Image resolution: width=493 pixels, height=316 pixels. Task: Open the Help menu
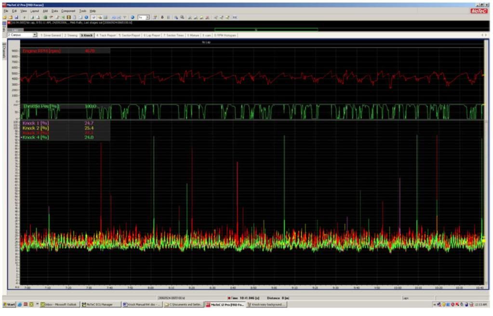pos(93,11)
